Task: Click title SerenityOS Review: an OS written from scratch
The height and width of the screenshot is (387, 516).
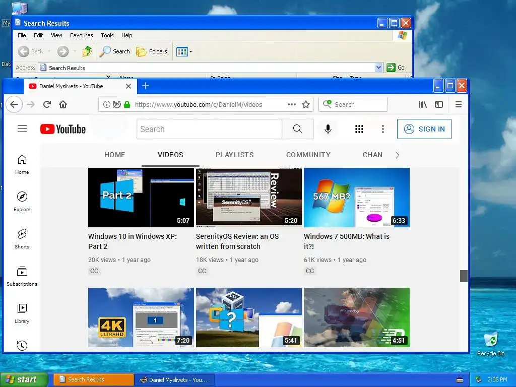Action: 237,241
